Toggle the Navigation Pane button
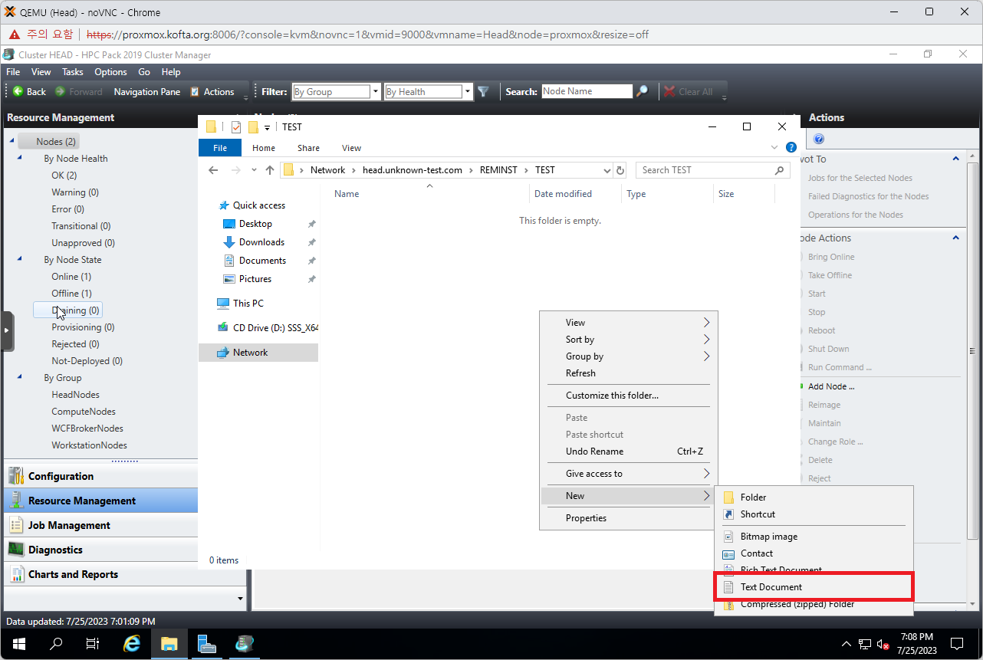983x660 pixels. click(x=146, y=92)
